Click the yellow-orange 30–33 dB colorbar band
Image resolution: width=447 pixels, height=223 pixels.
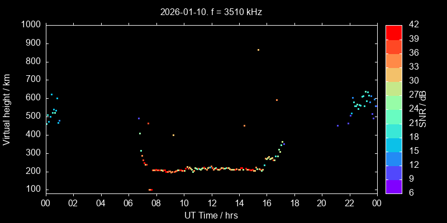393,74
